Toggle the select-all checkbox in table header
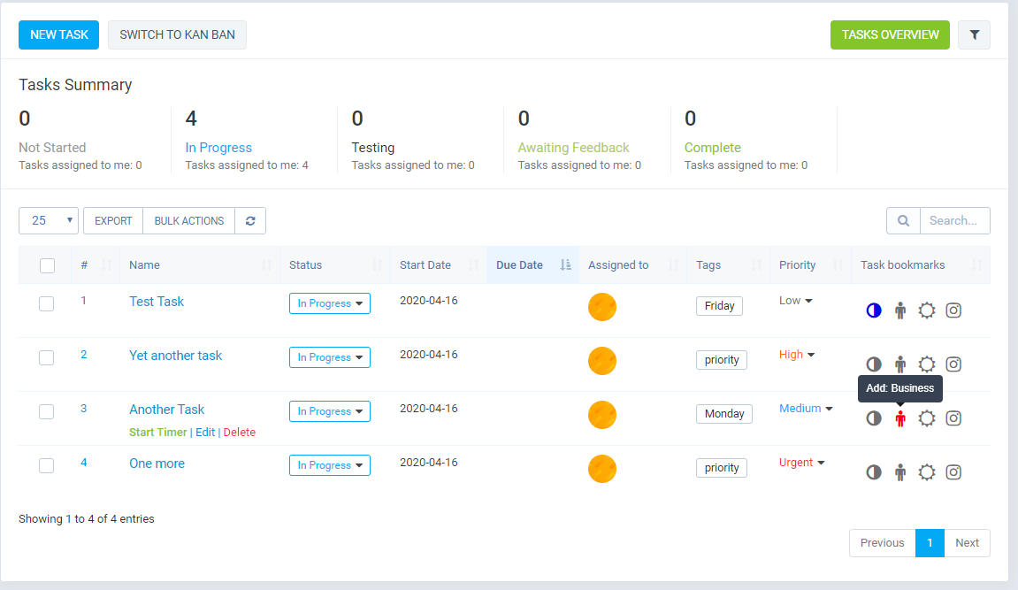The height and width of the screenshot is (590, 1018). pyautogui.click(x=48, y=265)
